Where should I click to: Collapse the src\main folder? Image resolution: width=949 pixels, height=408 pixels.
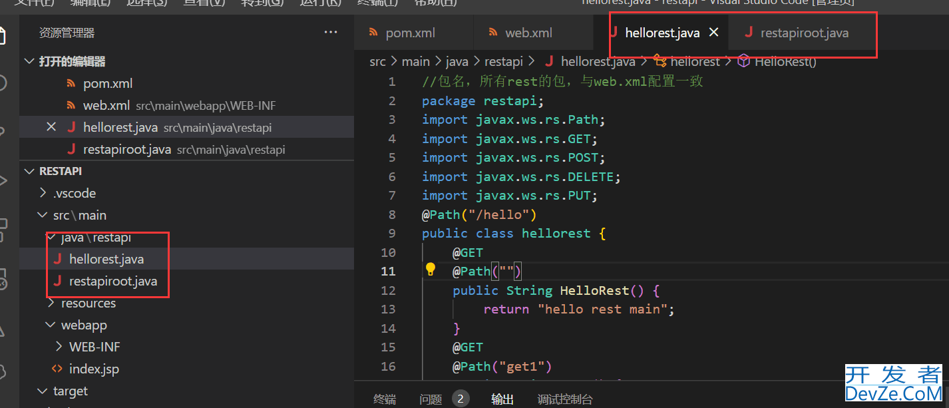[44, 215]
